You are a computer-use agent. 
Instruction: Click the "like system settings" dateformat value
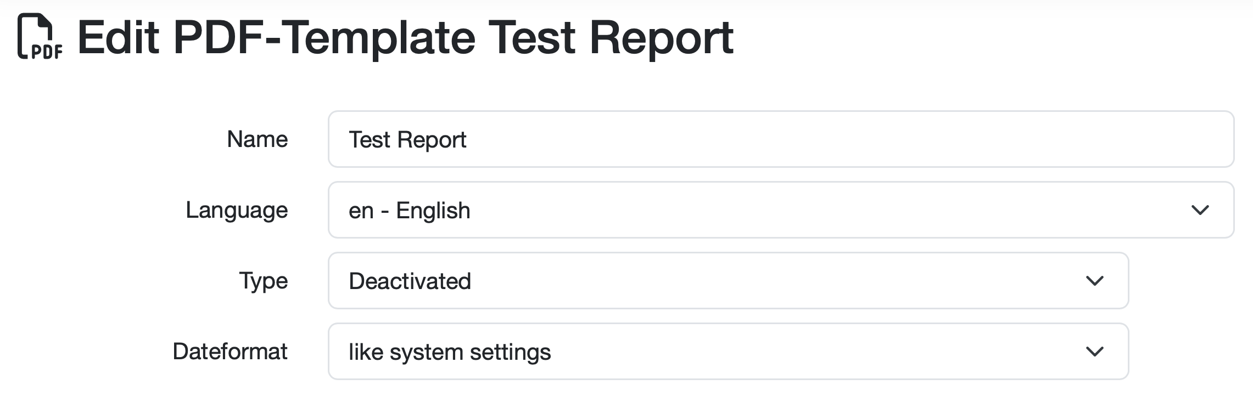(450, 352)
